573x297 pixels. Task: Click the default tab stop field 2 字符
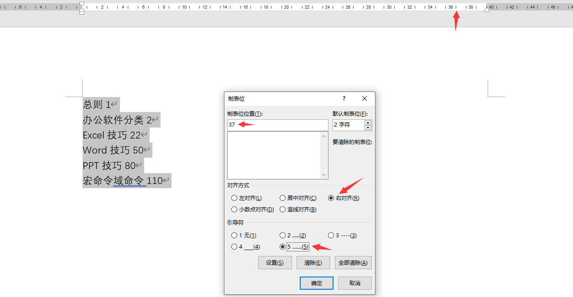click(x=349, y=125)
